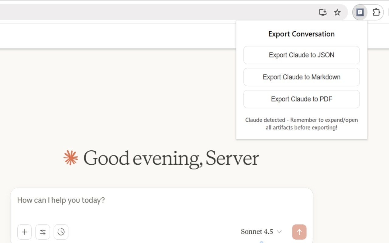This screenshot has height=243, width=389.
Task: Click the install app icon in address bar
Action: point(323,12)
